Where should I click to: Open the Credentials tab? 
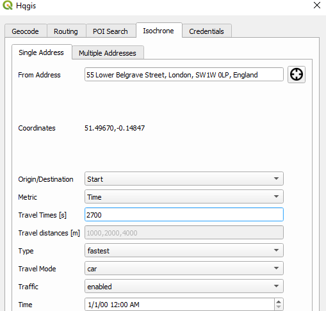coord(206,31)
